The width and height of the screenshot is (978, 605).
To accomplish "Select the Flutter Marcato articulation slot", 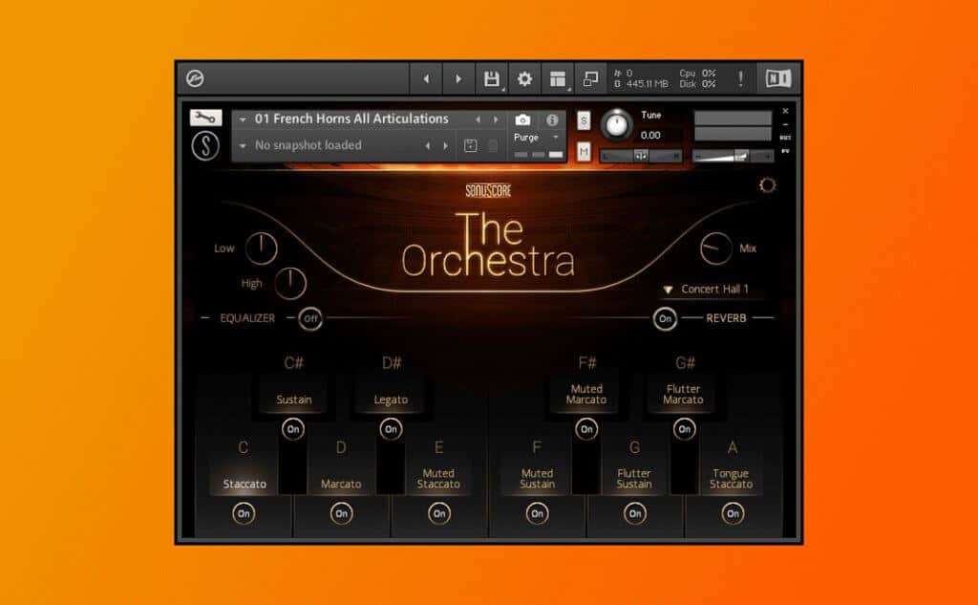I will (684, 394).
